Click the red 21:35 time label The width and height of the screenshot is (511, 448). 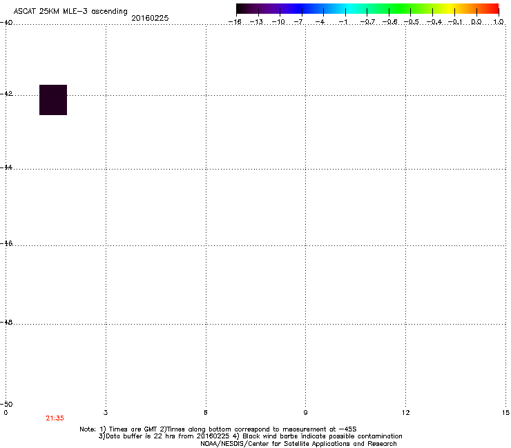[x=55, y=418]
